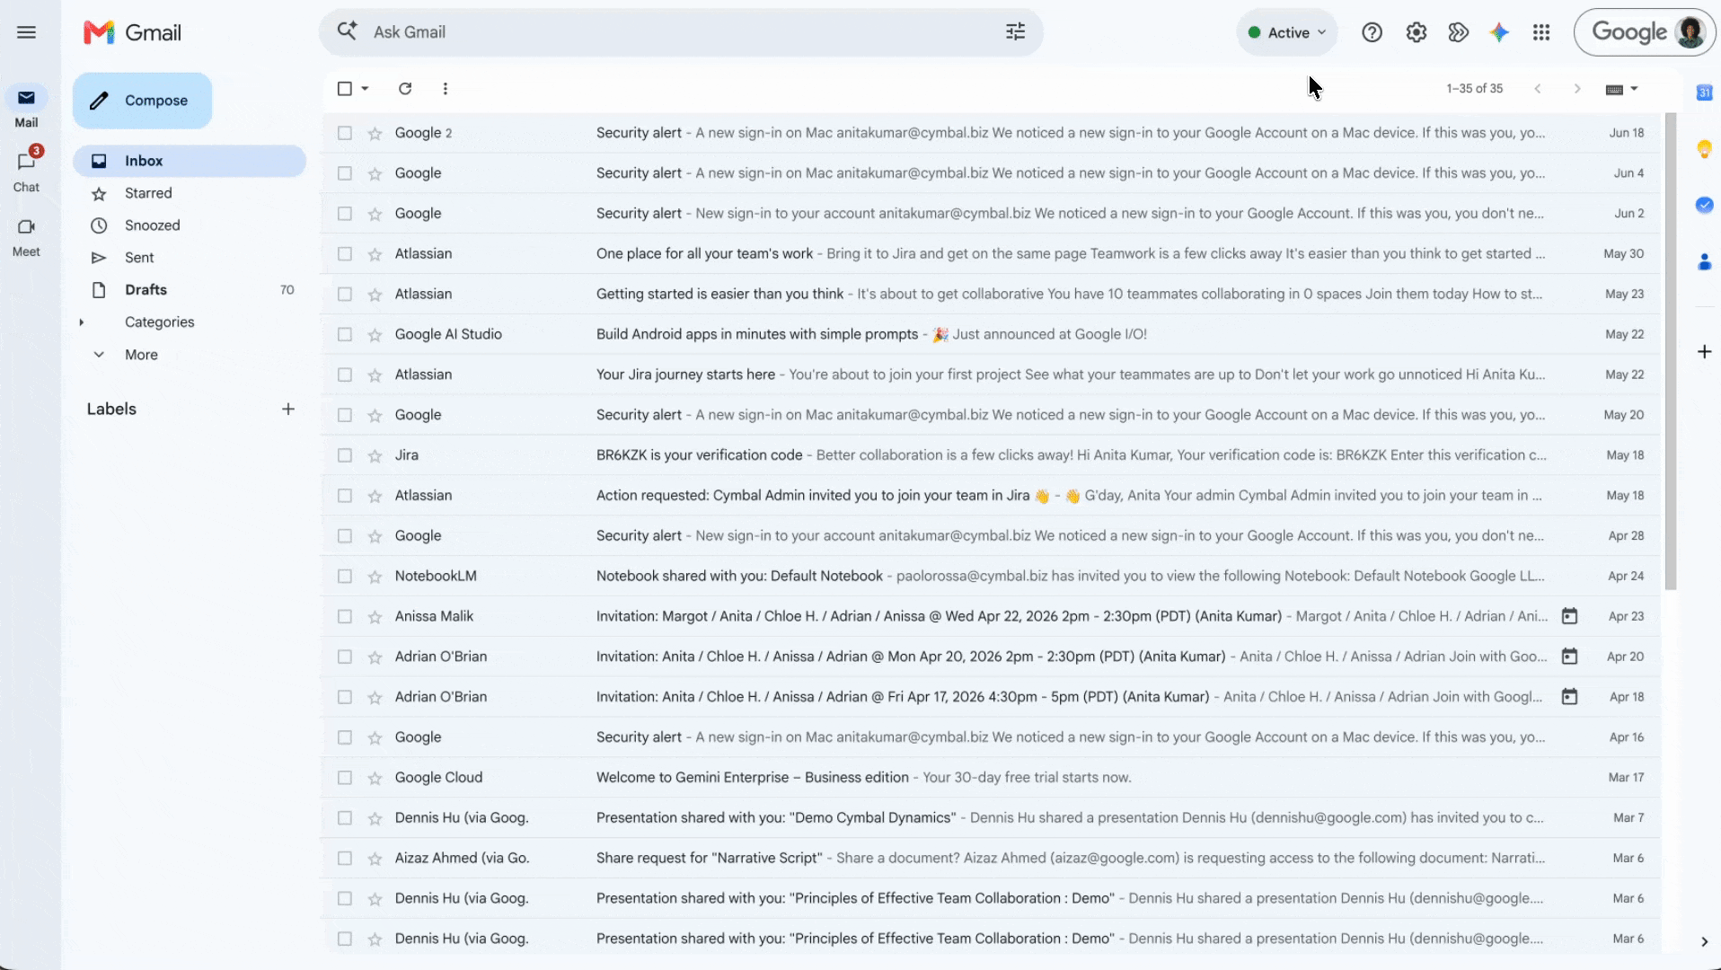1721x970 pixels.
Task: Toggle the select-all checkbox
Action: coord(344,88)
